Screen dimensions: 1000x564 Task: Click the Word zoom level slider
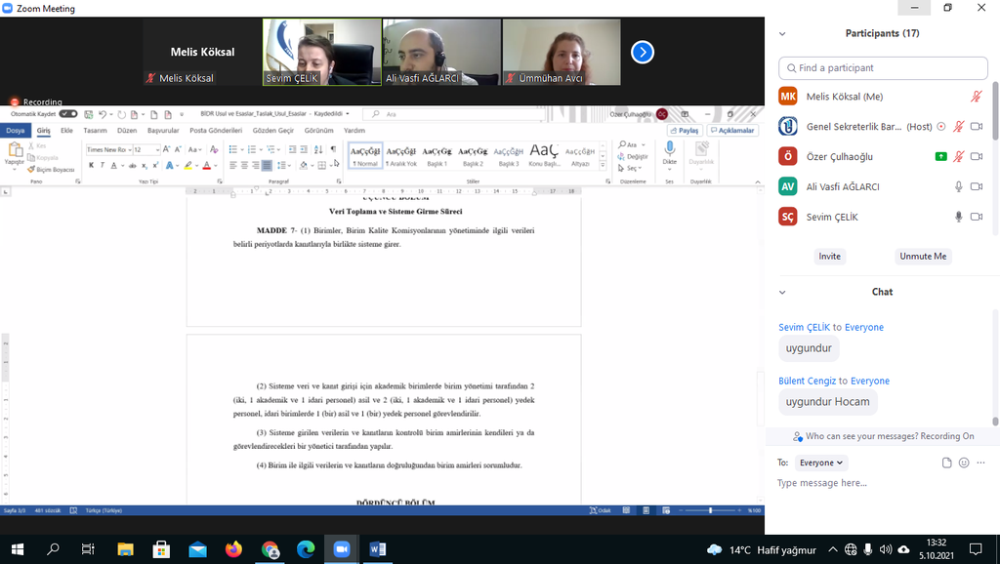tap(710, 510)
